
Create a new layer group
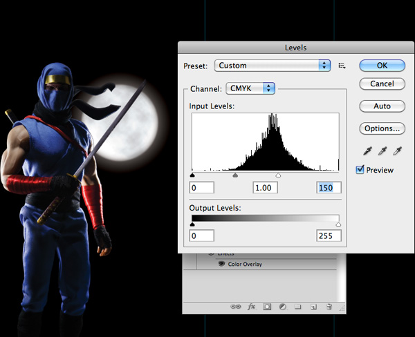point(298,307)
